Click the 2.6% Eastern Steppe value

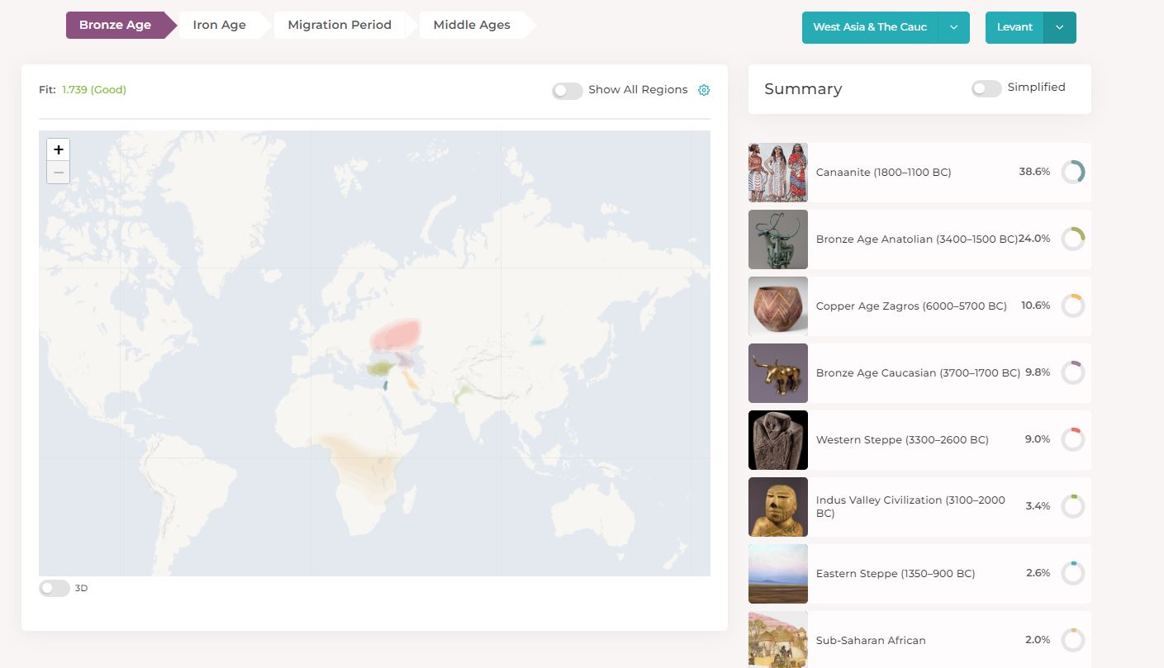[x=1038, y=573]
